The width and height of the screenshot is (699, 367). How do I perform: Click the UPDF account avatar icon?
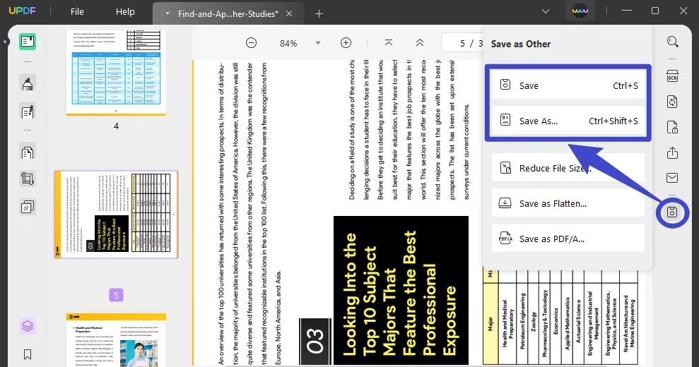pos(580,11)
